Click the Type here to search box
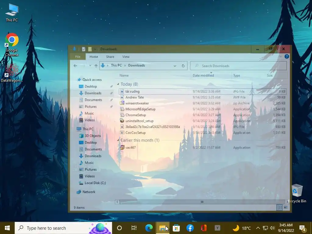 [63, 228]
